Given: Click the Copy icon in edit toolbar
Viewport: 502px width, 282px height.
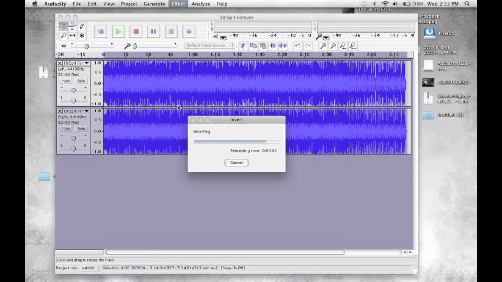Looking at the screenshot, I should (253, 46).
